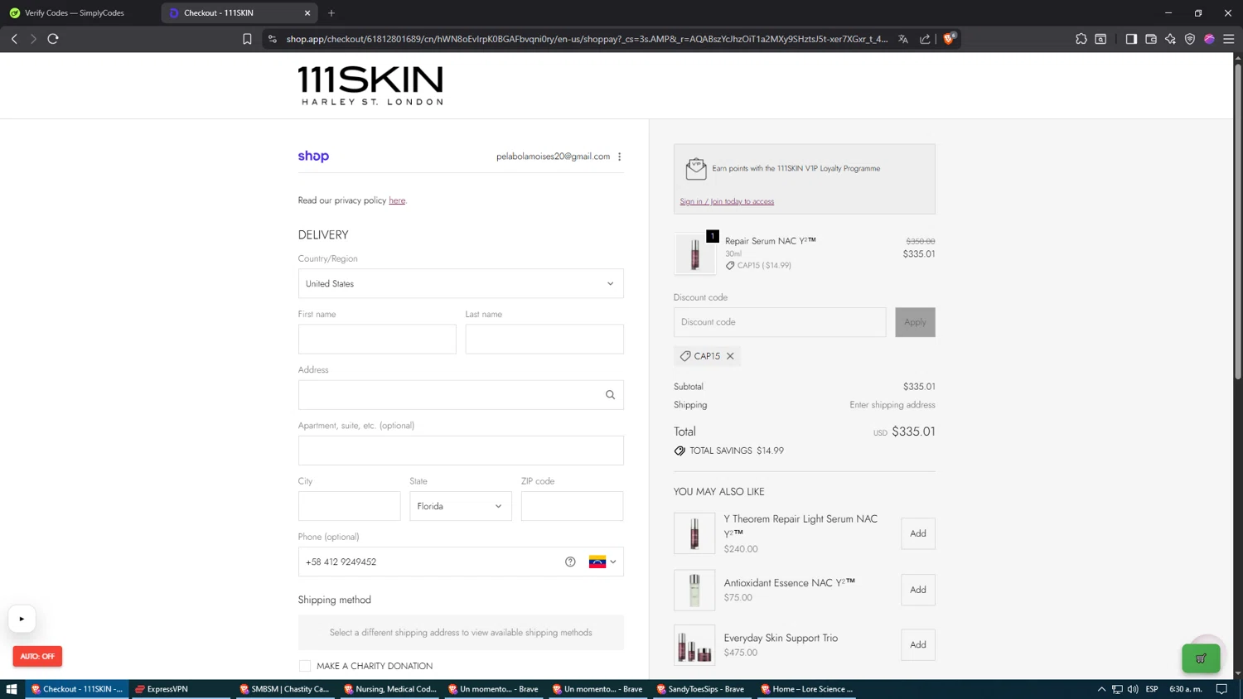The height and width of the screenshot is (699, 1243).
Task: Open phone country flag selector
Action: [602, 562]
